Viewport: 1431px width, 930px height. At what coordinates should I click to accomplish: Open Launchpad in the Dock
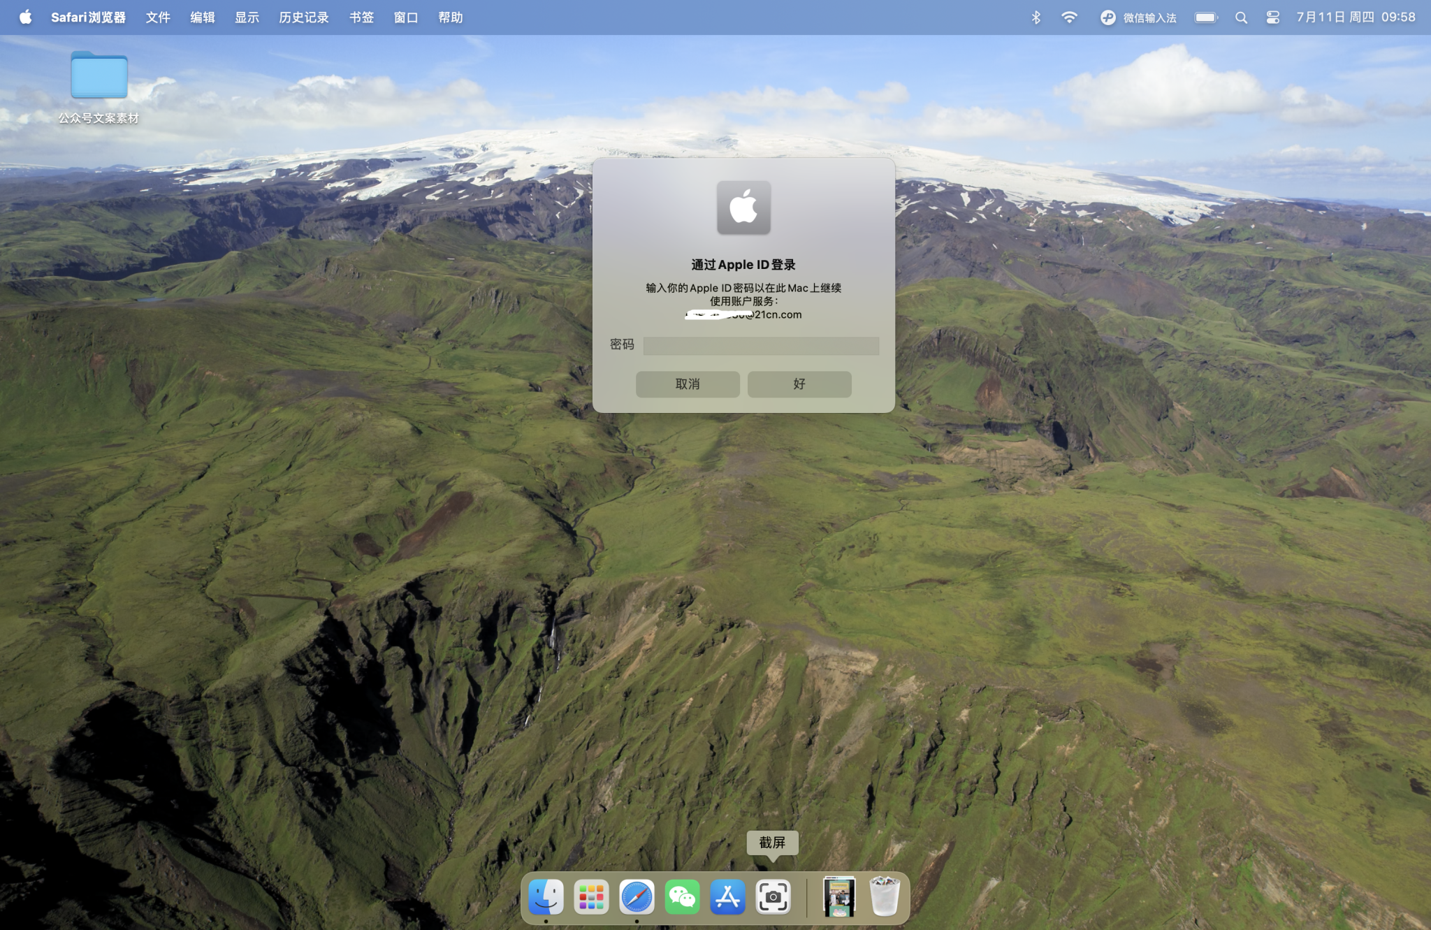point(591,897)
